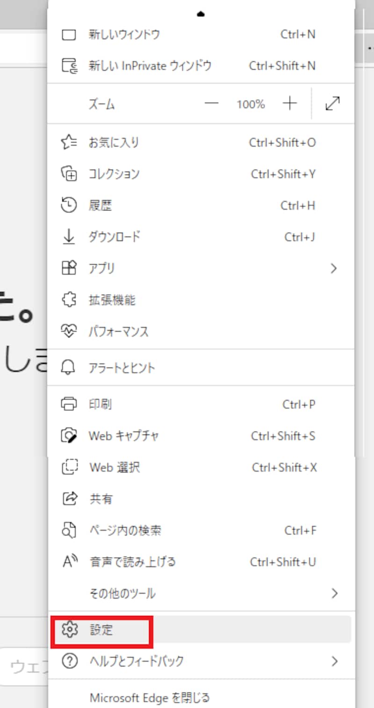Zoom in with the plus button
Viewport: 374px width, 708px height.
290,104
